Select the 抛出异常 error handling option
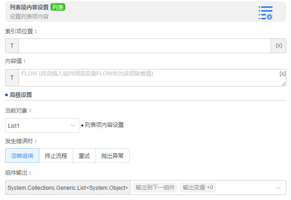Screen dimensions: 291x200 (112, 156)
